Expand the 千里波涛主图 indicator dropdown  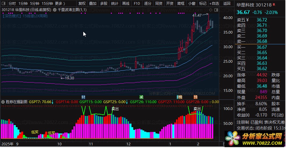click(x=54, y=10)
